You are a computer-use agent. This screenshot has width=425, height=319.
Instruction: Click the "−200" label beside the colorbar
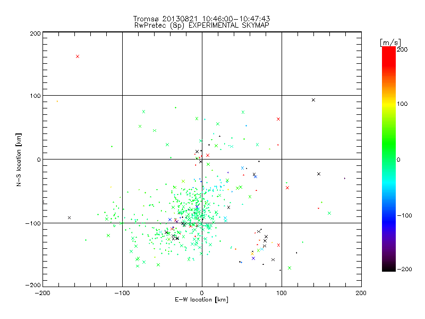(x=405, y=269)
